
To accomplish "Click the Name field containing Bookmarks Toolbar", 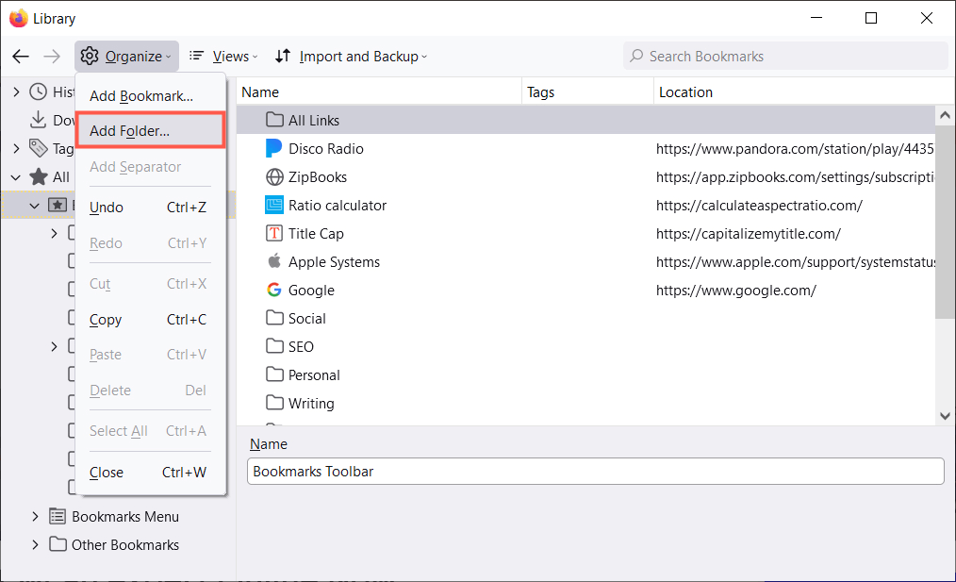I will pos(595,472).
